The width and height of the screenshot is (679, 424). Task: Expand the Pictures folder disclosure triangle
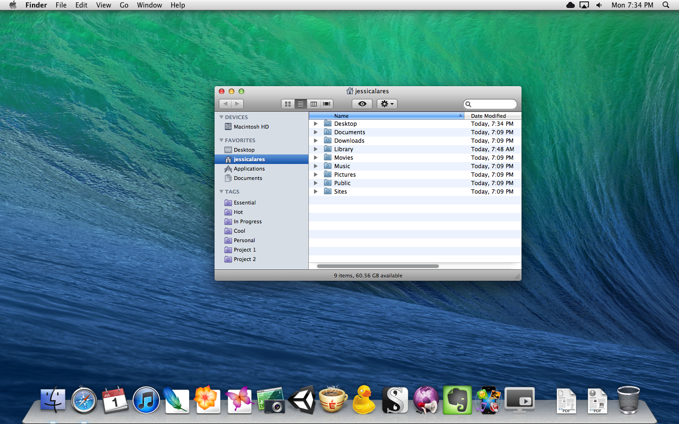pos(316,175)
